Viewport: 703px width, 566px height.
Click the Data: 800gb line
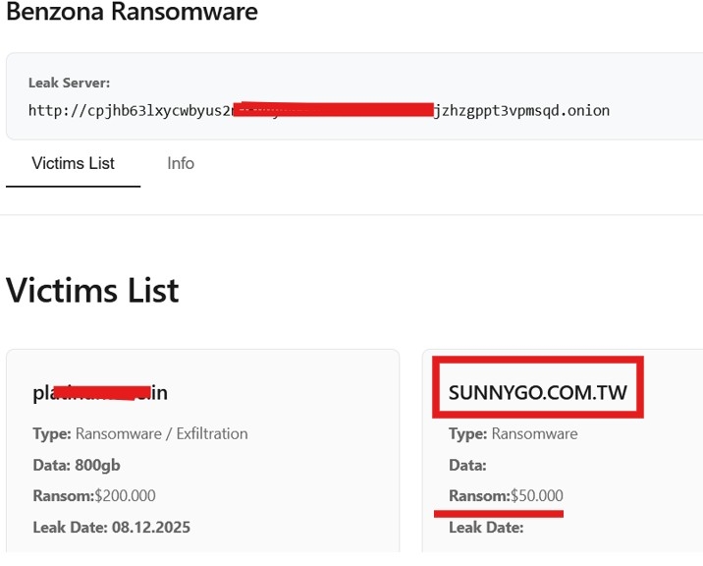(78, 465)
